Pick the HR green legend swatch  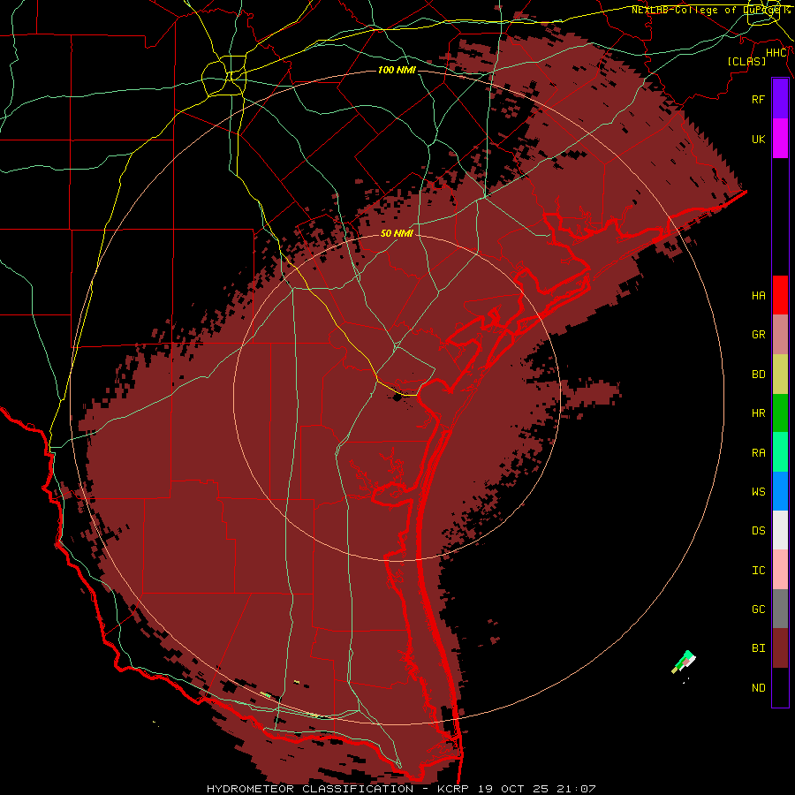(x=780, y=413)
